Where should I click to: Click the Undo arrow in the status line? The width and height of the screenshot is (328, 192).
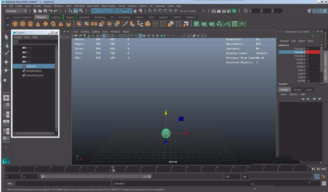[51, 11]
